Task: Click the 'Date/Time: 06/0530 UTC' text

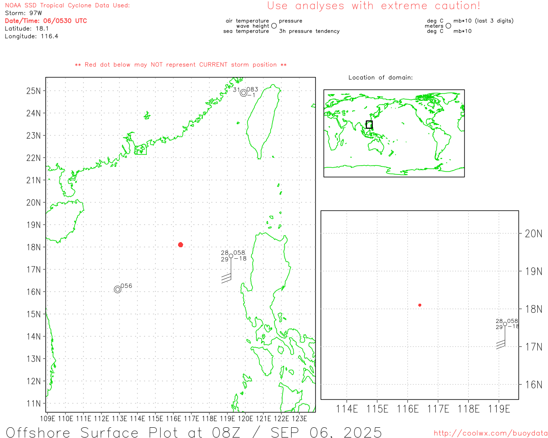Action: 46,21
